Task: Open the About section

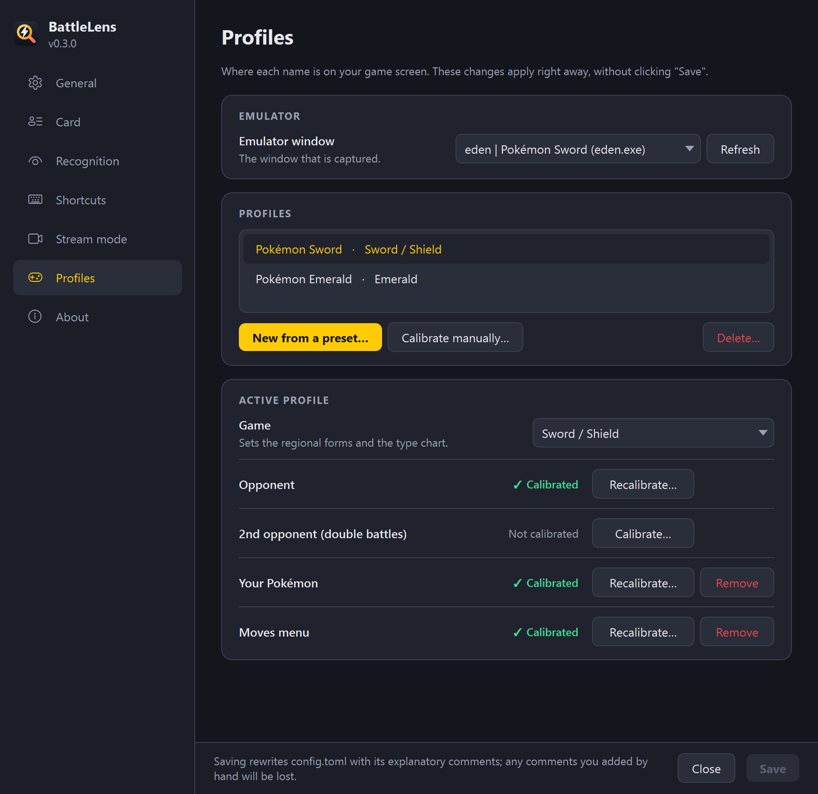Action: point(98,317)
